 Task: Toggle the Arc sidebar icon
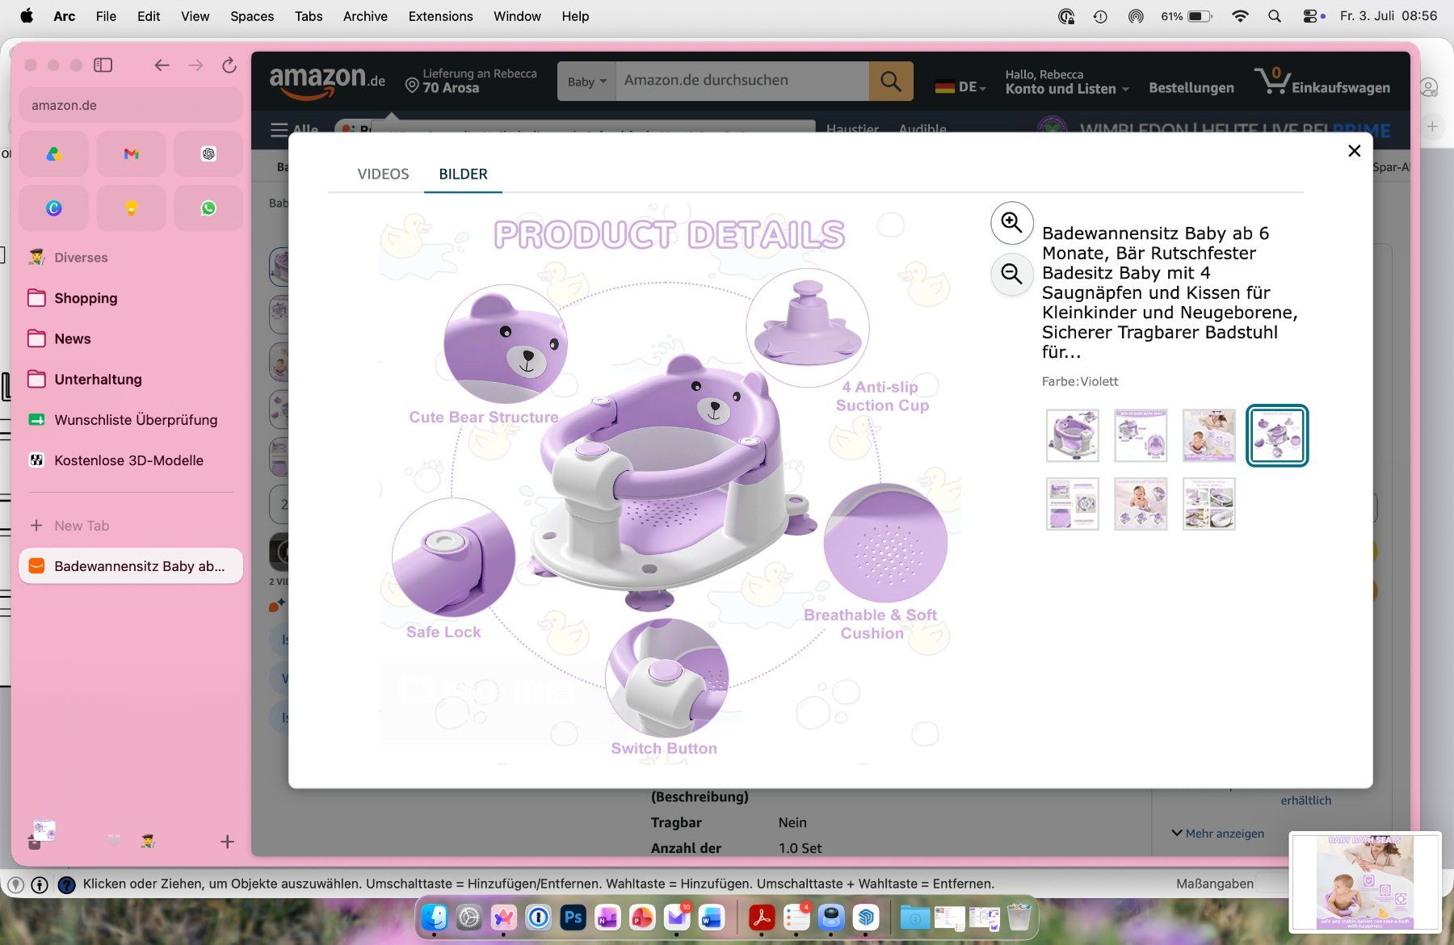pos(103,65)
